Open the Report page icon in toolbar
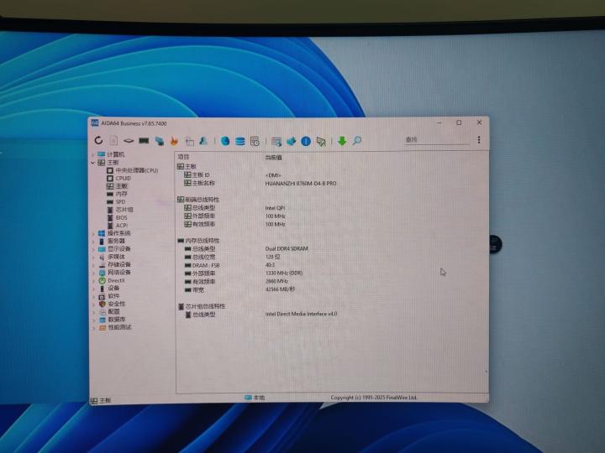The width and height of the screenshot is (605, 453). coord(113,141)
